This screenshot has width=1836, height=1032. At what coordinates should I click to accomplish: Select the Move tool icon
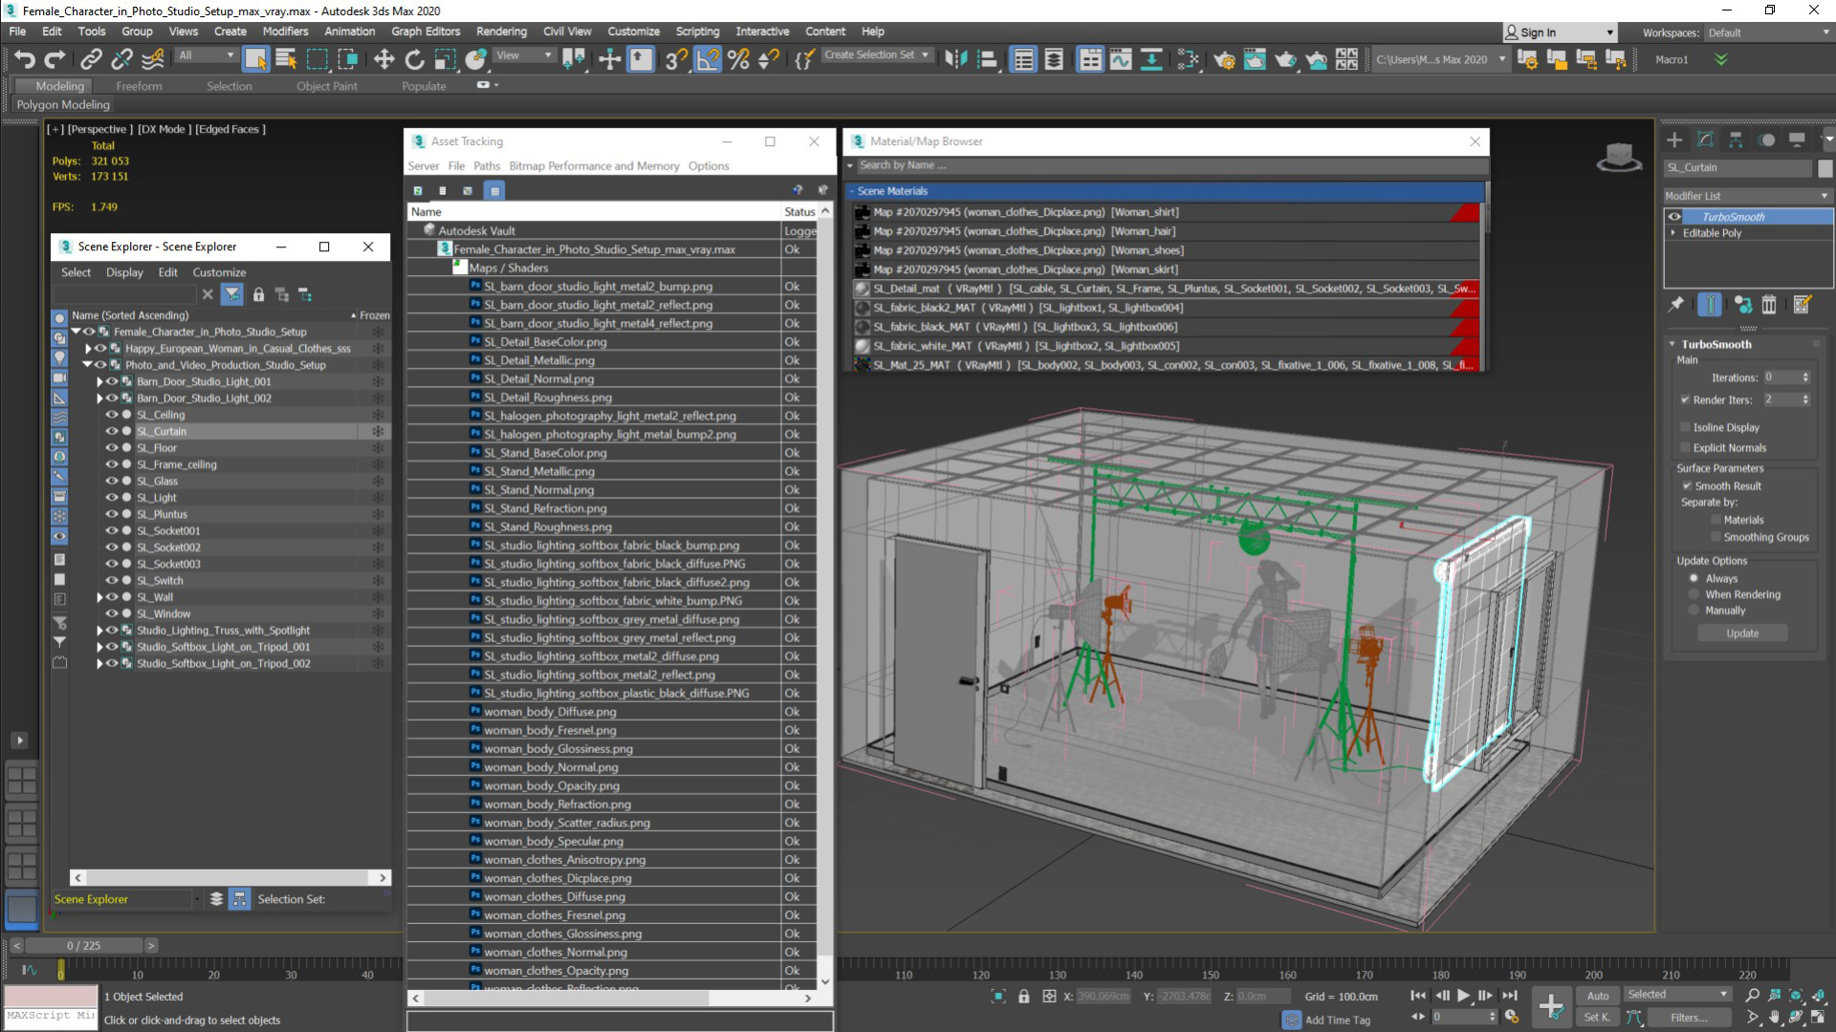pyautogui.click(x=383, y=59)
